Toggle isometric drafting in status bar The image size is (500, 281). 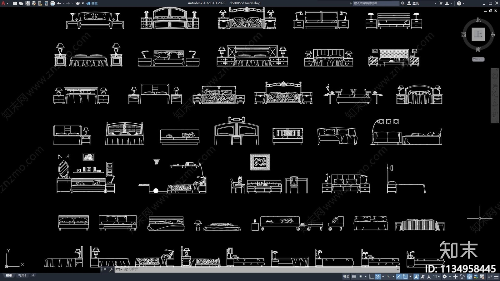tap(388, 276)
